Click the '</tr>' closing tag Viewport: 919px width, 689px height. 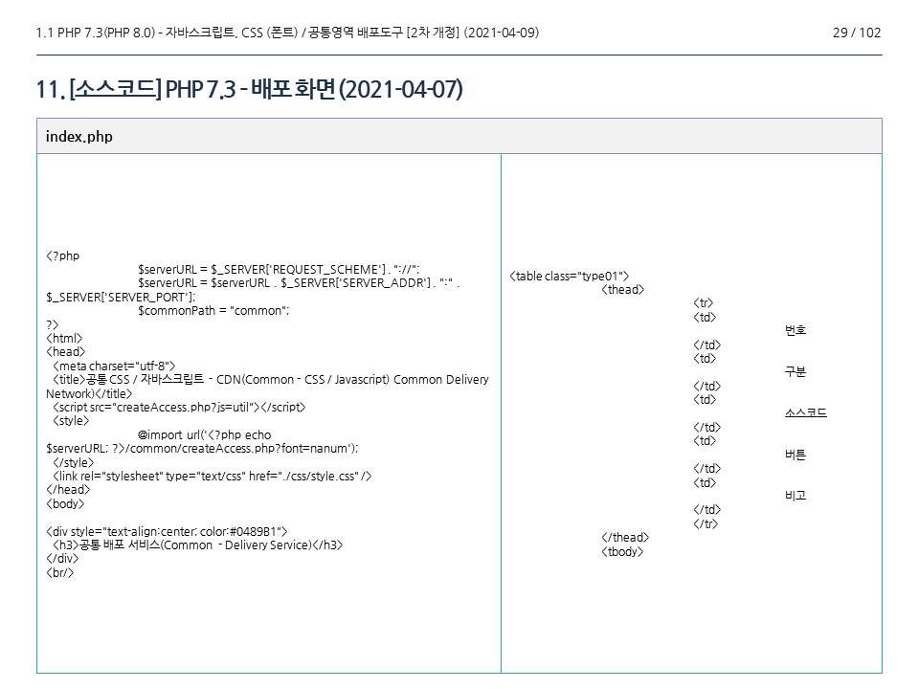coord(706,523)
